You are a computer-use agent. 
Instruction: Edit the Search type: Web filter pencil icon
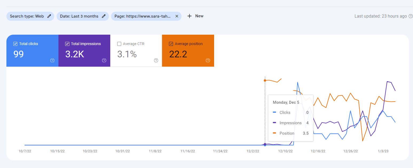click(x=49, y=16)
